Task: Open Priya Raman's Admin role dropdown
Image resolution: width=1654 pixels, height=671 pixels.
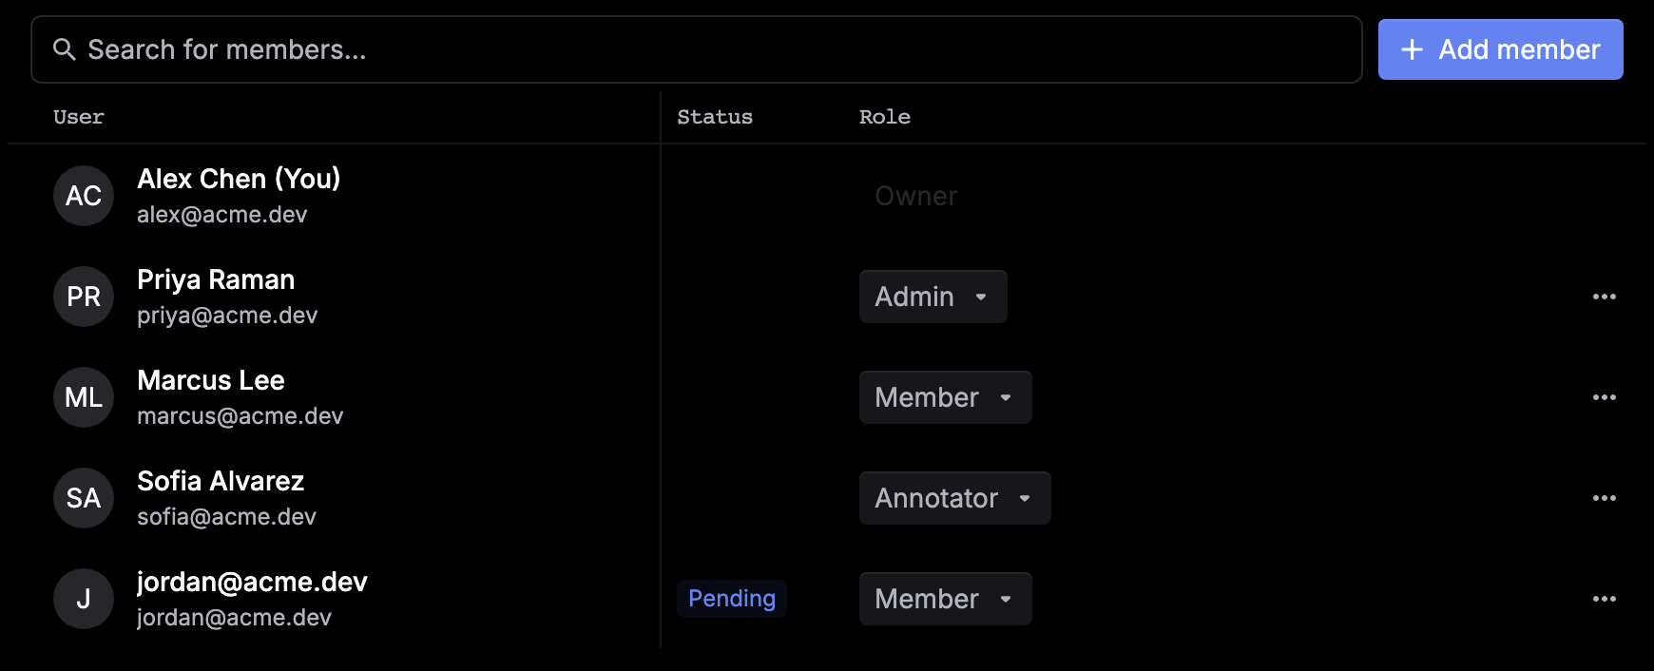Action: pyautogui.click(x=933, y=297)
